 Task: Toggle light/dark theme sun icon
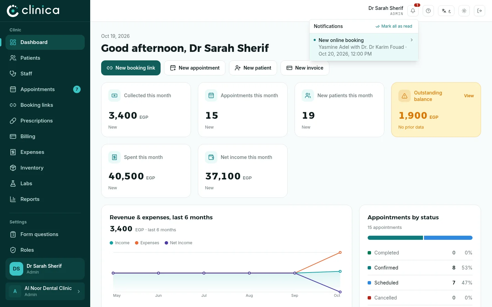pos(464,11)
